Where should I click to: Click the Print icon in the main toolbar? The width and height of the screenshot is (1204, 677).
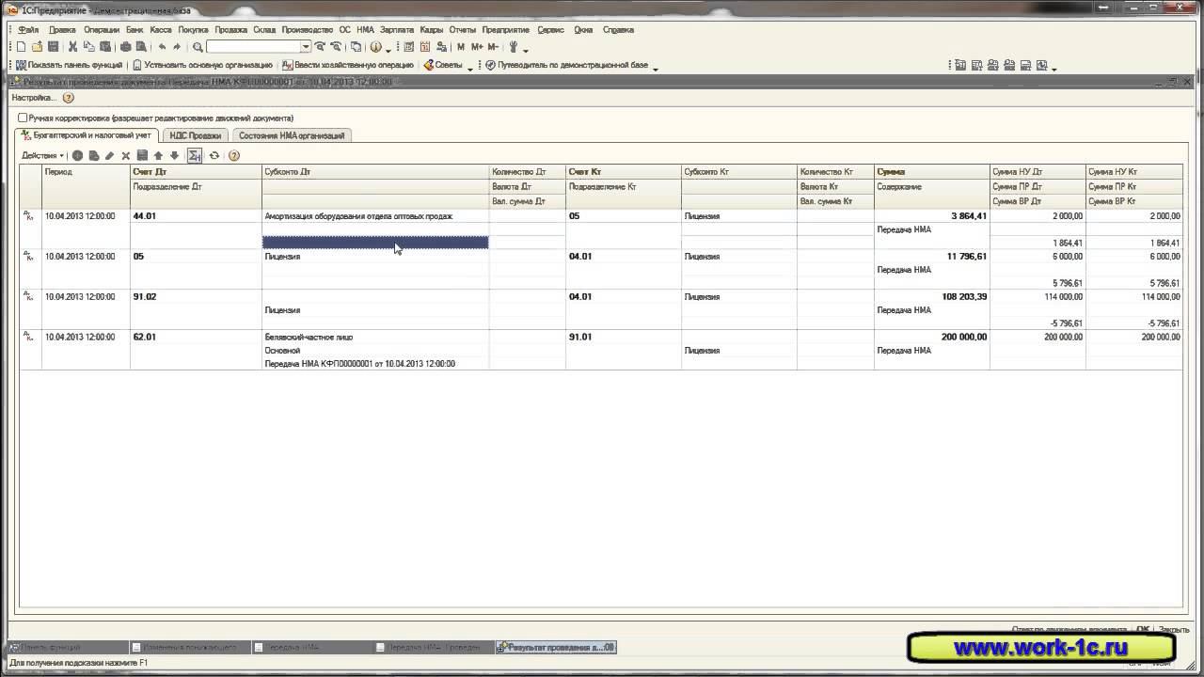pos(124,47)
